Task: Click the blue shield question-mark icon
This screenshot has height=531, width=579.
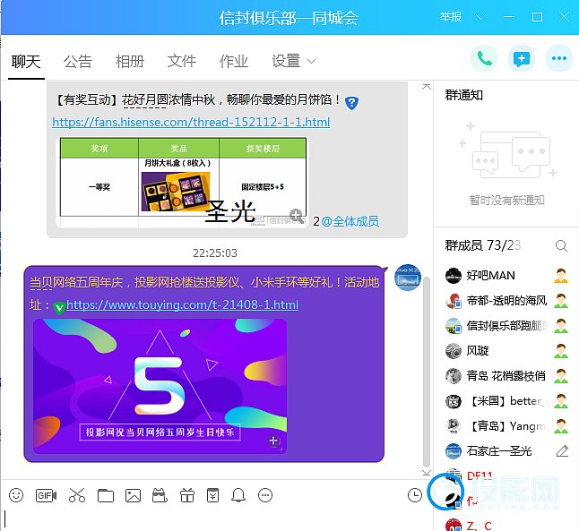Action: (351, 103)
